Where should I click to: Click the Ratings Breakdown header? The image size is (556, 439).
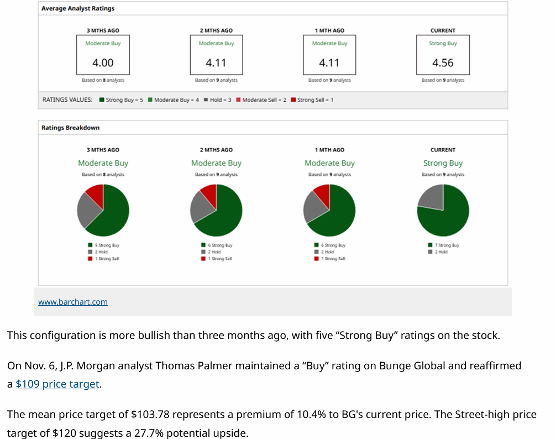pyautogui.click(x=71, y=128)
